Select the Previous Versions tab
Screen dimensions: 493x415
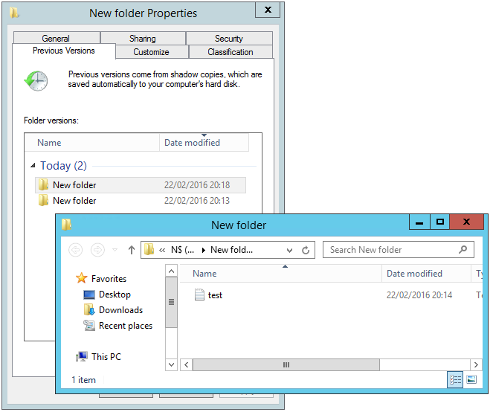[64, 51]
